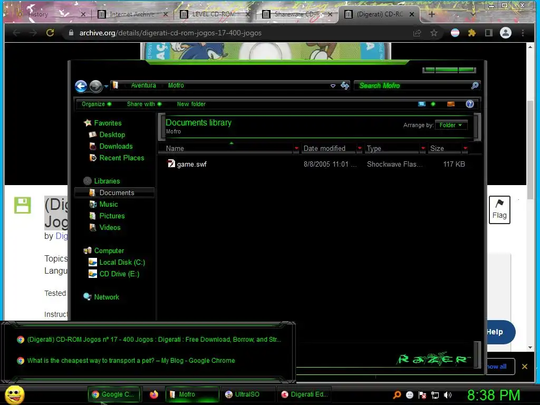This screenshot has width=540, height=405.
Task: Select the game.swf file icon
Action: (171, 163)
